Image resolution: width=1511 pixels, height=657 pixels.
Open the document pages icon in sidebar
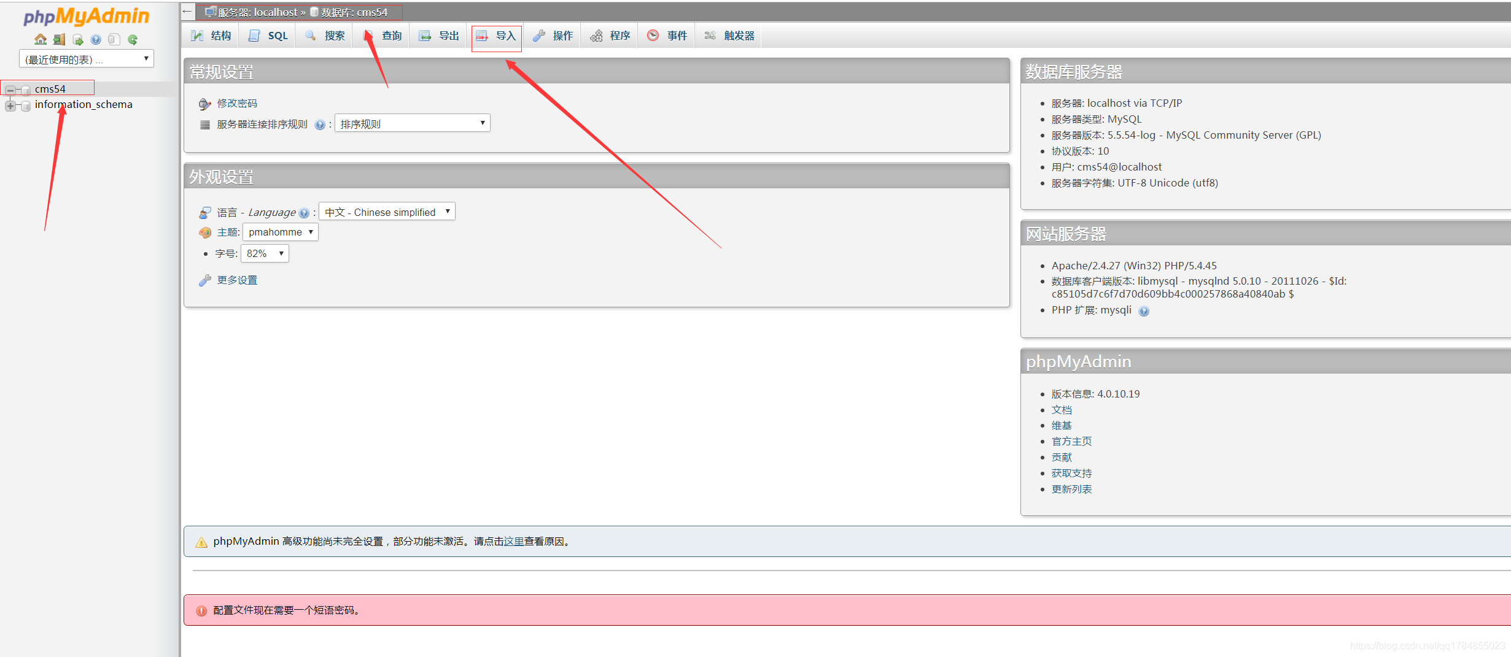(114, 40)
